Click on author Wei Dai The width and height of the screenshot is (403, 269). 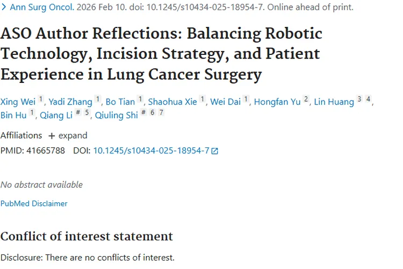pyautogui.click(x=225, y=102)
